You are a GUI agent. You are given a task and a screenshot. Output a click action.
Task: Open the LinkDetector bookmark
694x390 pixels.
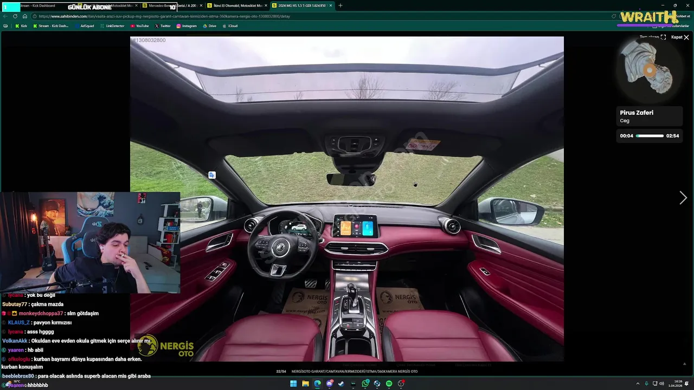click(112, 26)
